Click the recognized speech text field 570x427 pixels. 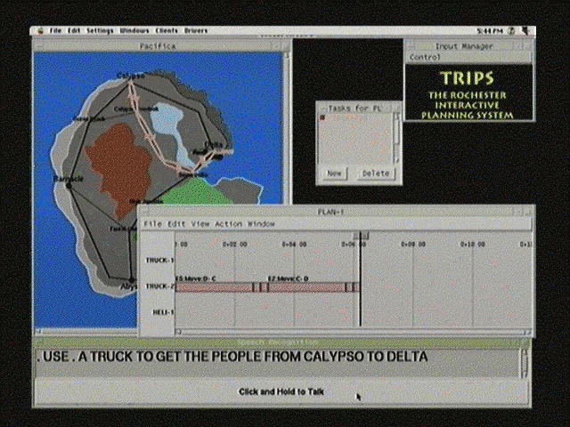click(x=278, y=363)
